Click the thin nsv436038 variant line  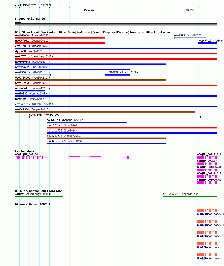click(115, 117)
